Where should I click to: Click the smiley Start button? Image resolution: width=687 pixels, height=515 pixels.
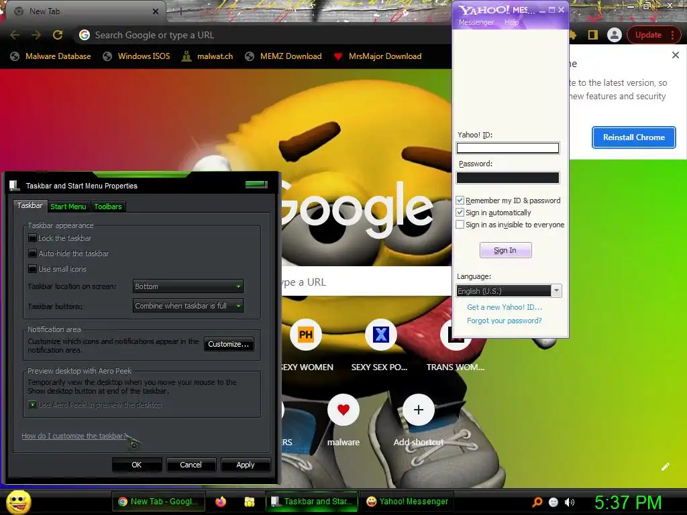[x=18, y=502]
